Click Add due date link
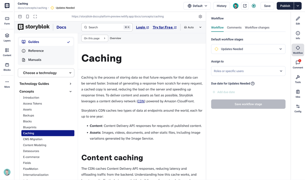305x180 pixels. click(x=224, y=92)
